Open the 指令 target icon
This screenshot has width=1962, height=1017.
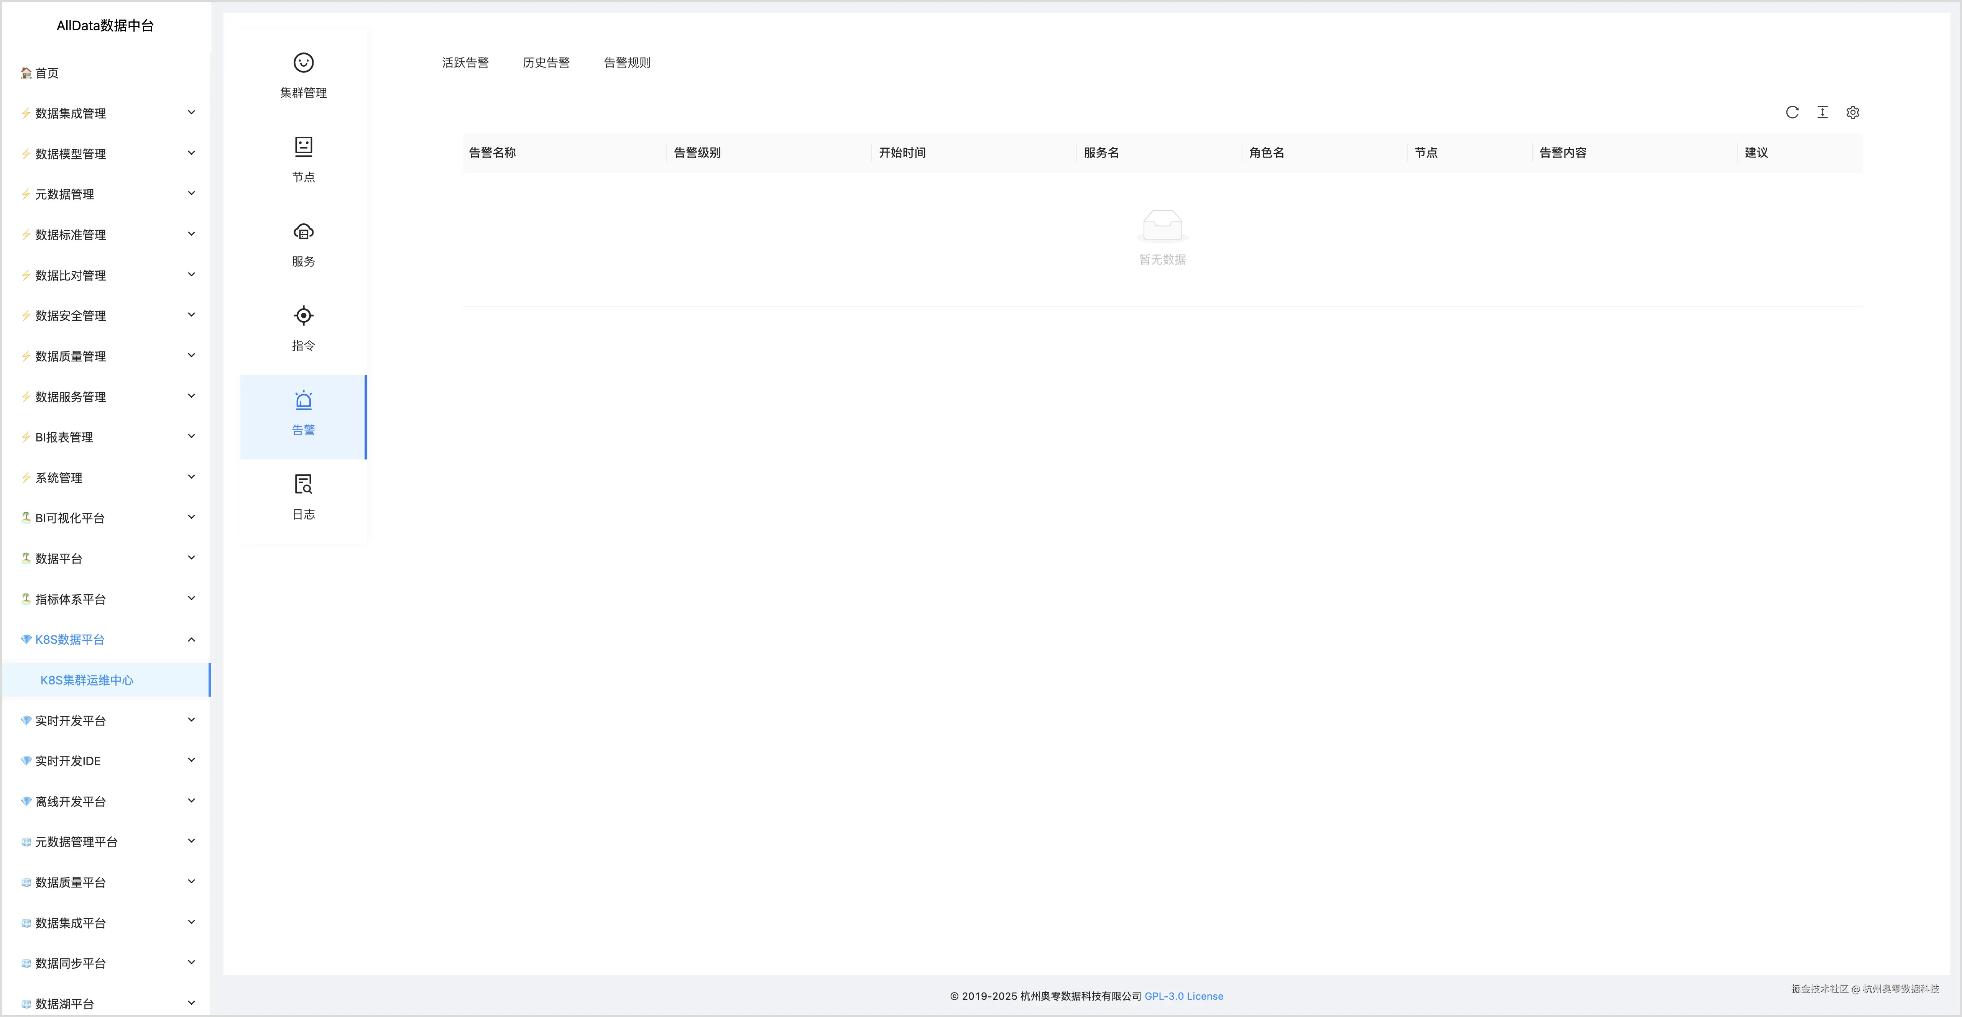(x=303, y=315)
